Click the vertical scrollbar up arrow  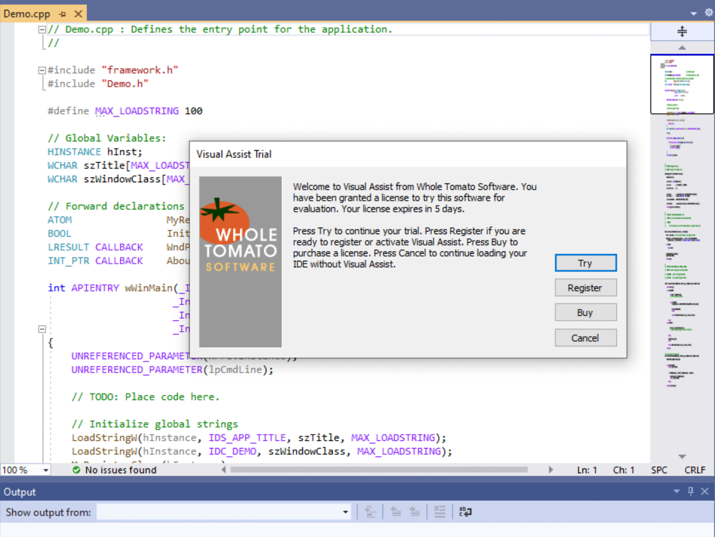pyautogui.click(x=682, y=47)
